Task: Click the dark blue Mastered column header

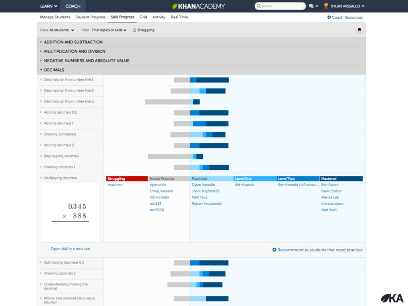Action: (341, 179)
